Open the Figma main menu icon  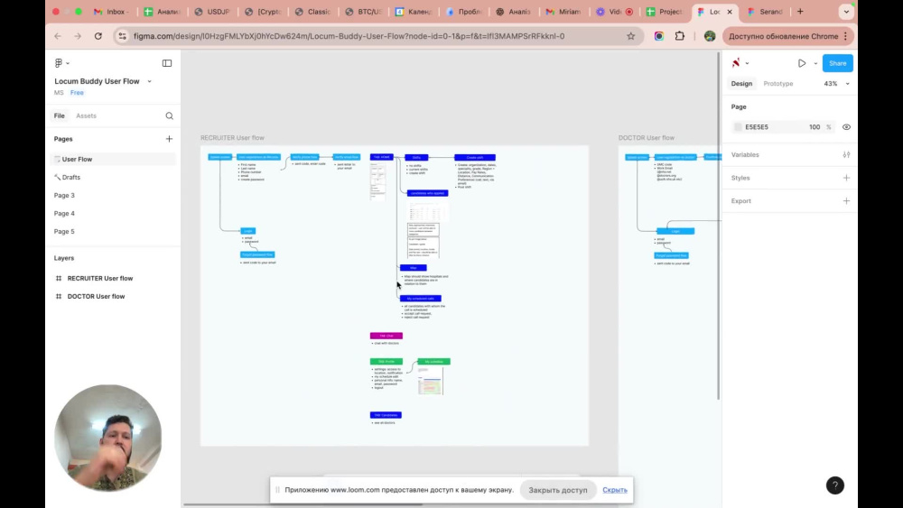(58, 62)
